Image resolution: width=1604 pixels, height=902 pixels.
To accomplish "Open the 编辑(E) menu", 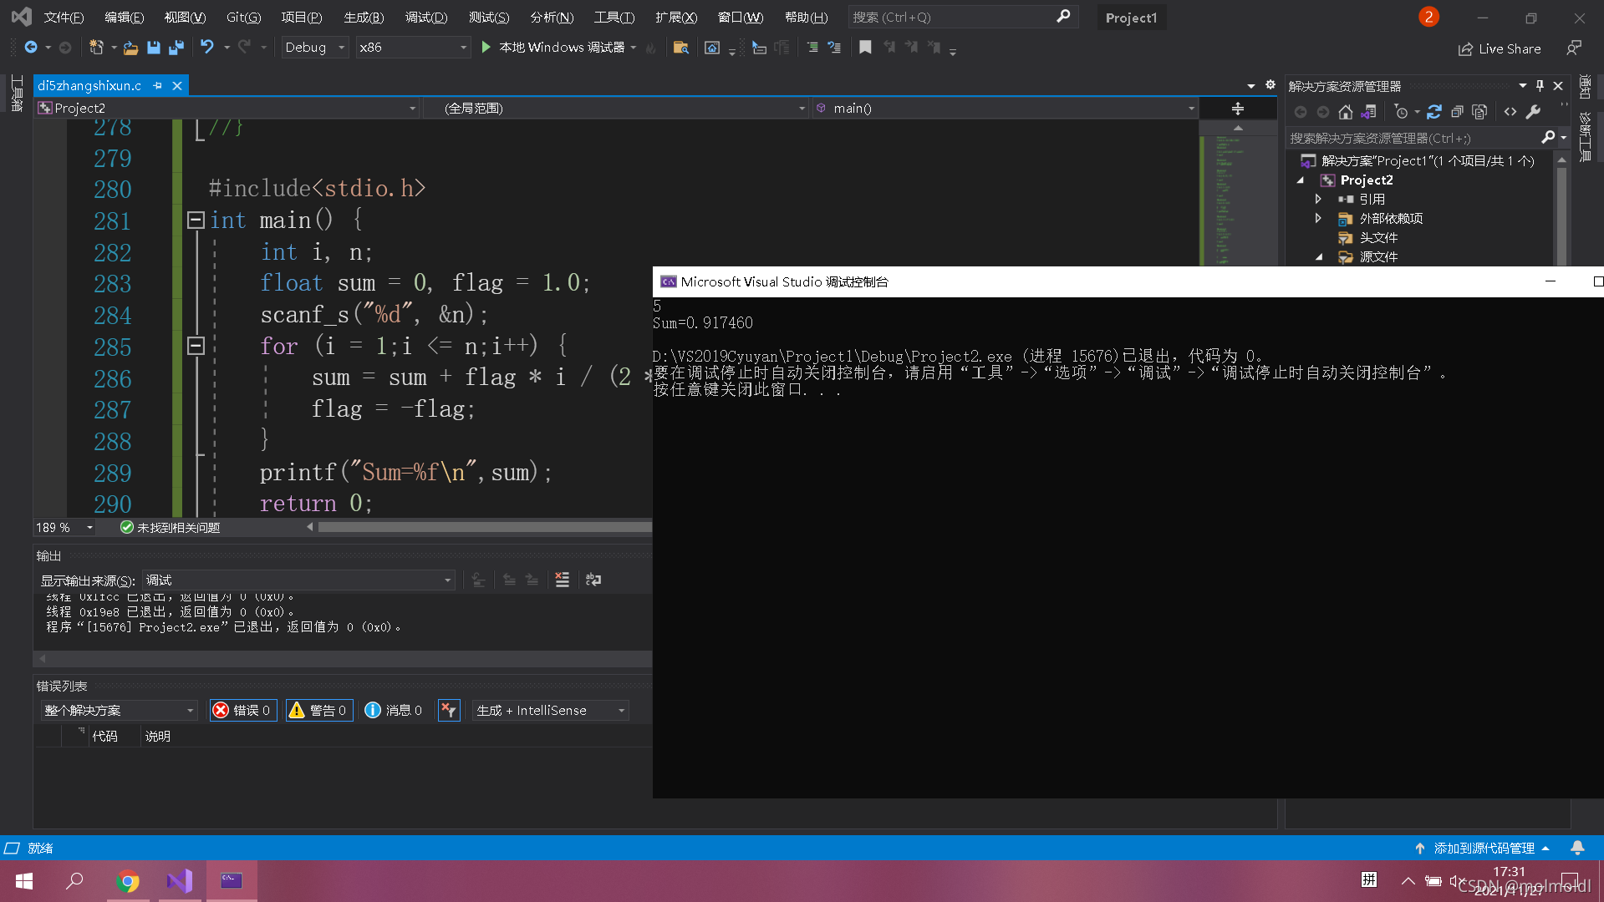I will pos(124,17).
